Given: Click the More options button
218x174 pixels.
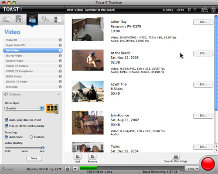Looking at the screenshot, I should (x=34, y=158).
